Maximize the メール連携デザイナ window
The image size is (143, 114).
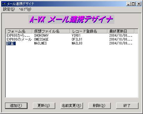133,4
